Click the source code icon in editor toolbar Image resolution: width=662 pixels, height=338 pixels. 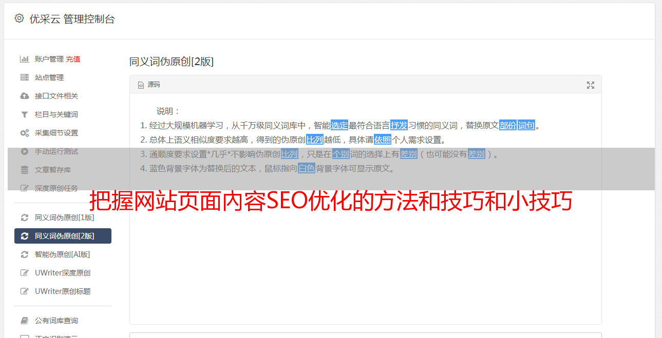coord(141,85)
